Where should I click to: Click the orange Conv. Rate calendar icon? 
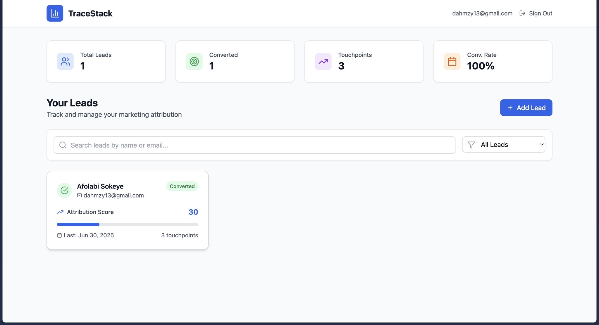coord(452,61)
